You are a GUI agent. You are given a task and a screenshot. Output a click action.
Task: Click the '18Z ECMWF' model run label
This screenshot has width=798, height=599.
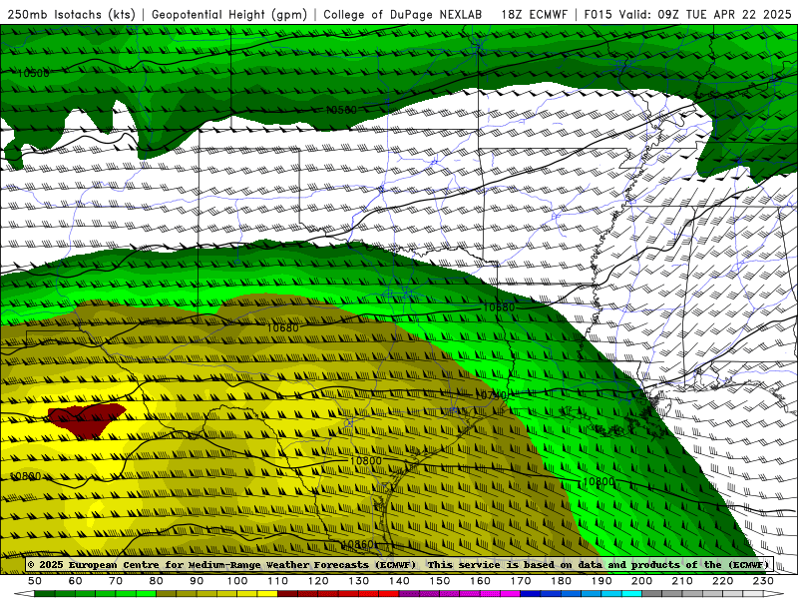[x=534, y=14]
